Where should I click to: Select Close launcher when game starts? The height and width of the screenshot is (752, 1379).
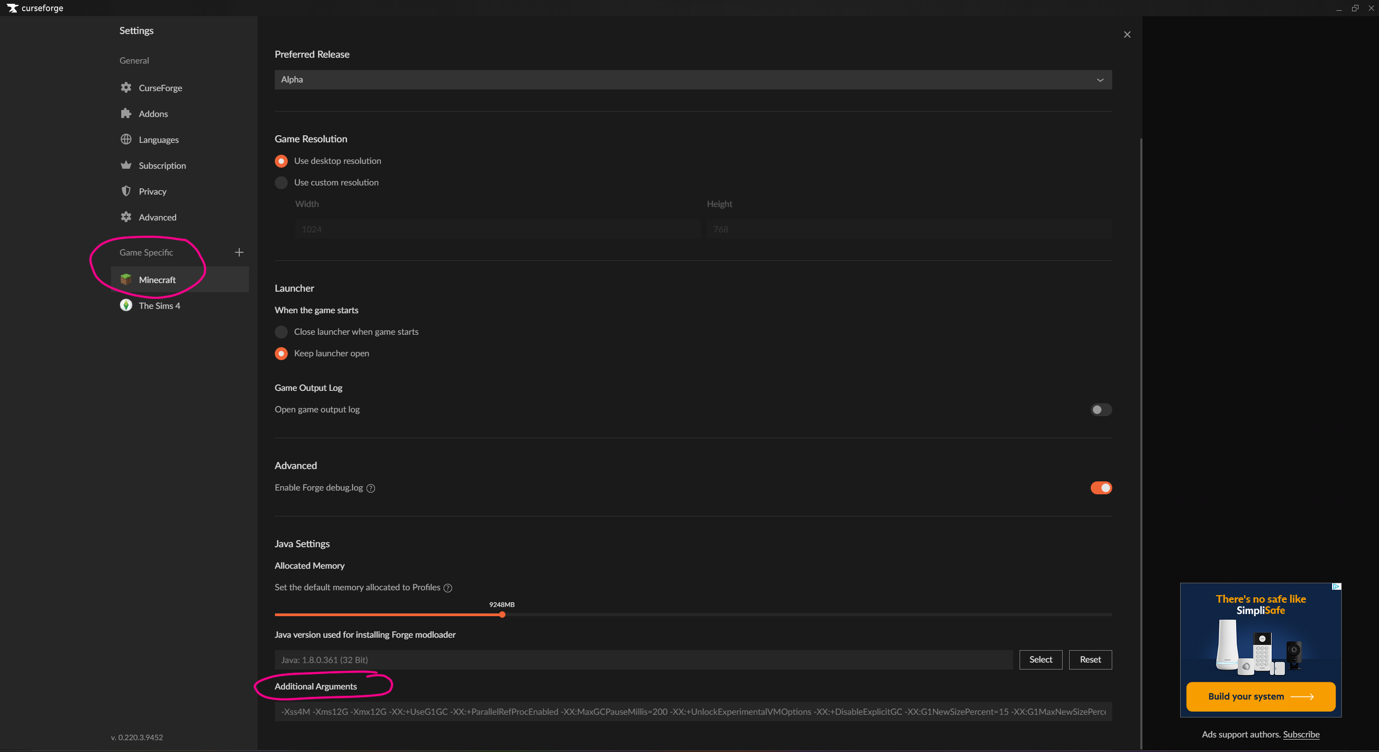click(x=281, y=332)
